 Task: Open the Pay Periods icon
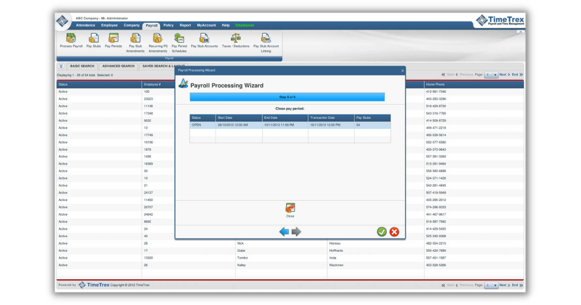(113, 41)
